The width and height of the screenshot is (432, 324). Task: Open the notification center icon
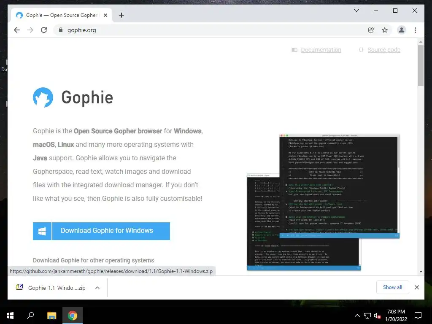pyautogui.click(x=418, y=316)
